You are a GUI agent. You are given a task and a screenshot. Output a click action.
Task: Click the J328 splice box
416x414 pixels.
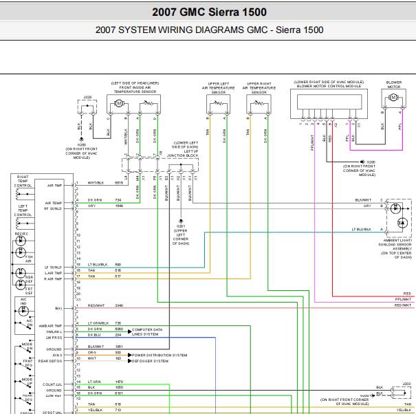(87, 107)
